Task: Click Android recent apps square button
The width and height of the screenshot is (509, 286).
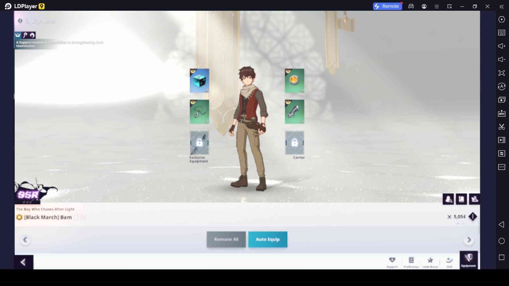Action: (502, 257)
